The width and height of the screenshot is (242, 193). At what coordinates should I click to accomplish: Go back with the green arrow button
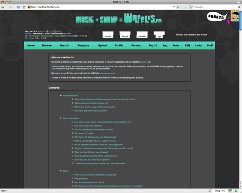[x=3, y=7]
